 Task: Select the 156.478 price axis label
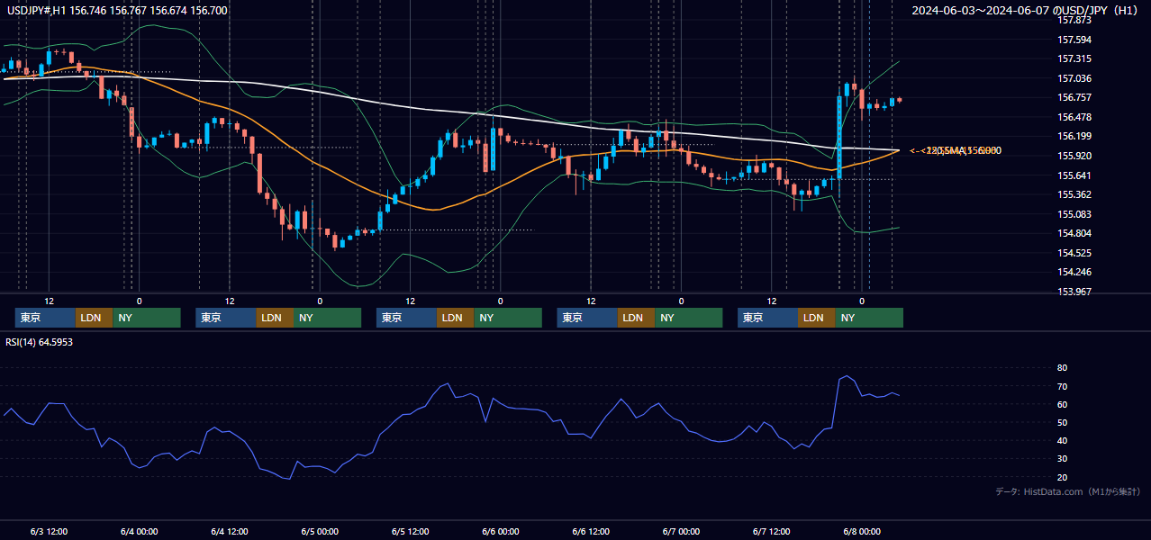[x=1074, y=117]
